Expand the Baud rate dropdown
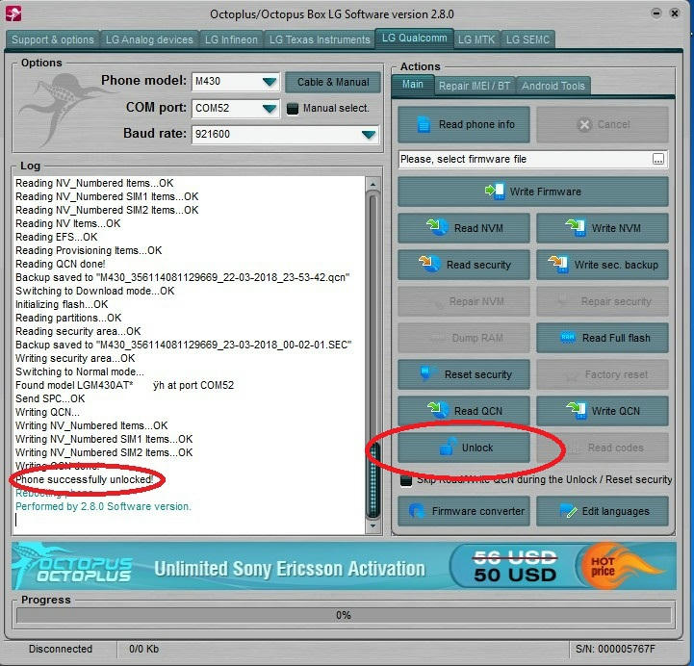 (x=369, y=135)
